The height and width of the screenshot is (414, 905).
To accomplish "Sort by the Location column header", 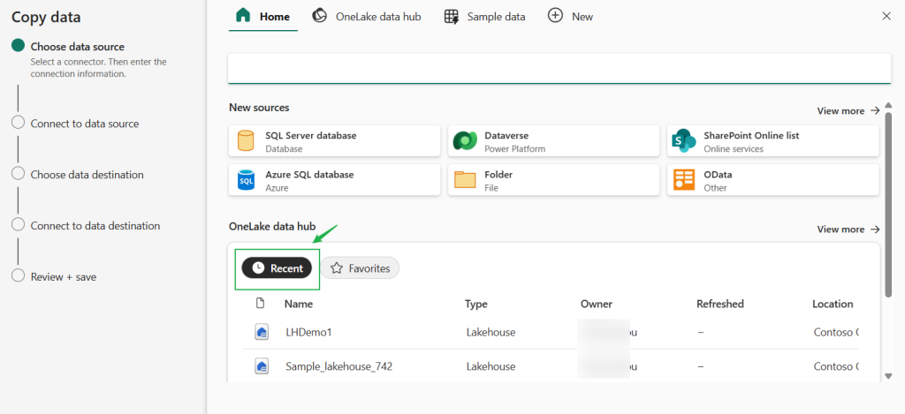I will pos(833,304).
